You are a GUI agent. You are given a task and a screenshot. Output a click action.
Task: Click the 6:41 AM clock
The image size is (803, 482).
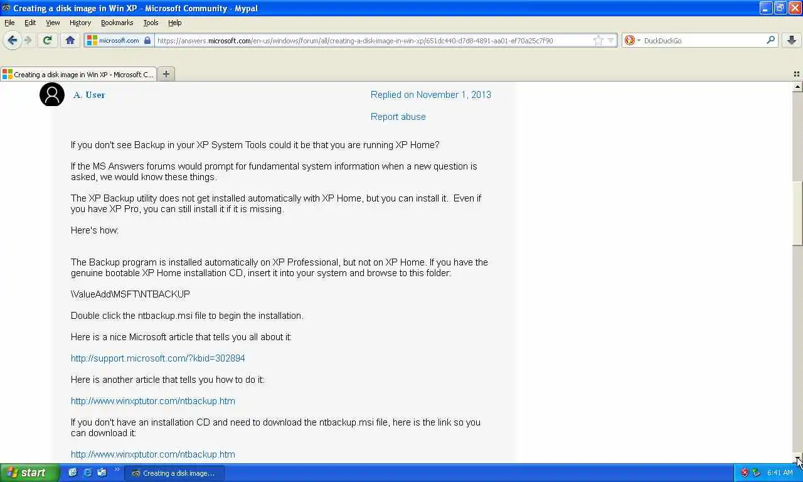point(780,473)
